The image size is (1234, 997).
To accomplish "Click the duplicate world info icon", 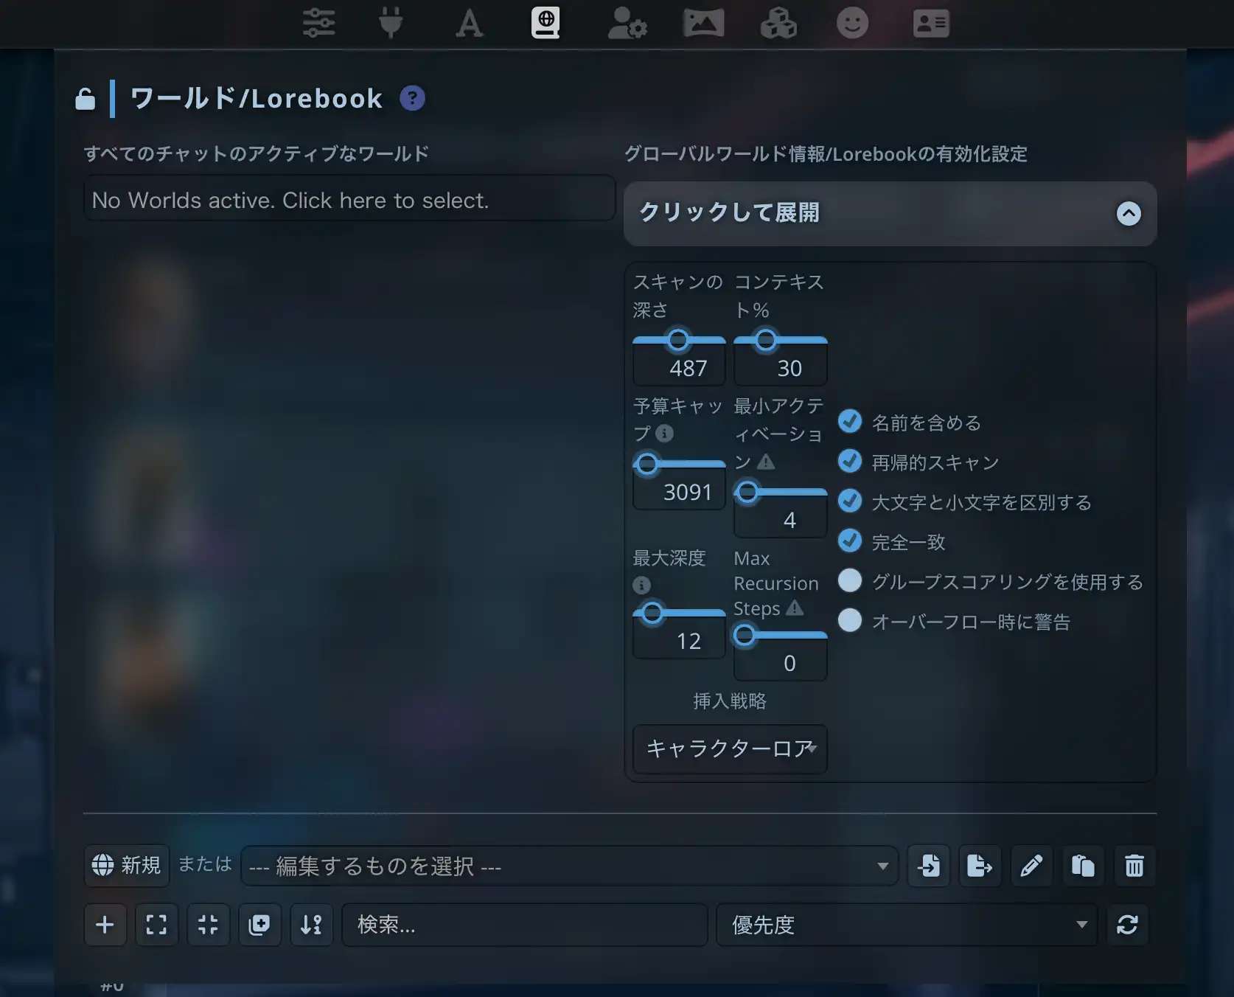I will click(x=1083, y=865).
